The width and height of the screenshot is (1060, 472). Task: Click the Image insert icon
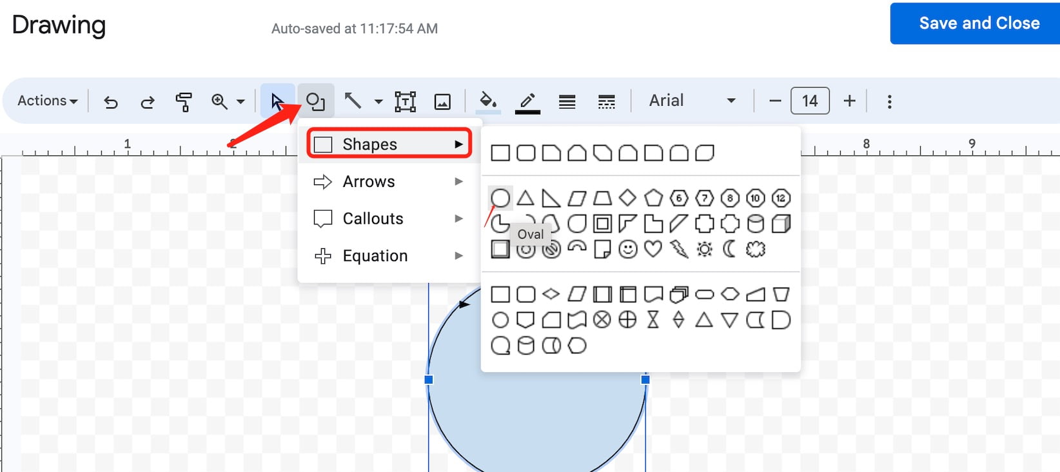[x=442, y=101]
